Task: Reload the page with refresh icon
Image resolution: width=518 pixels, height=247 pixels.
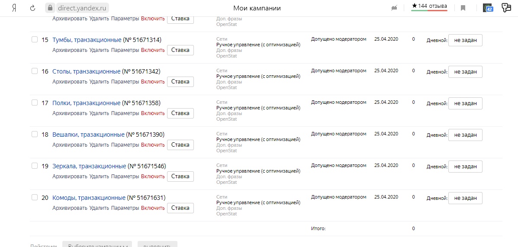Action: click(x=32, y=8)
